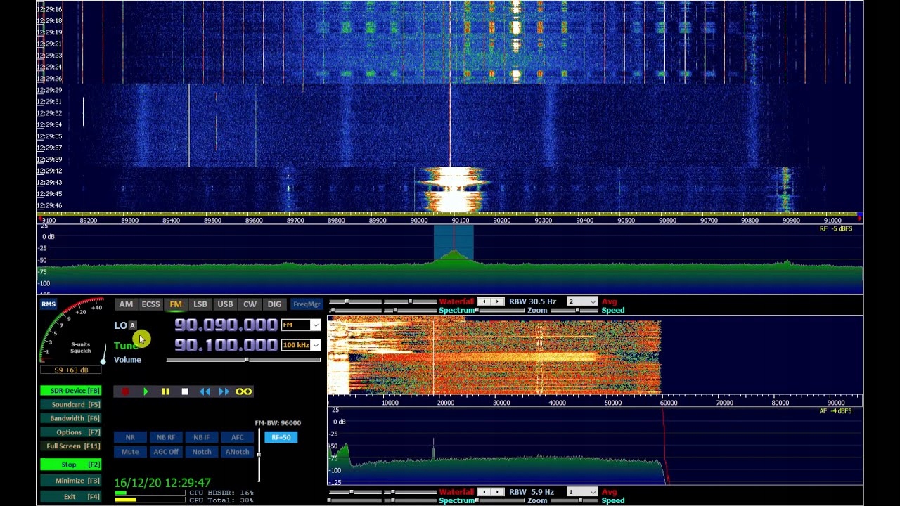Click the Stop [F2] button
Screen dimensions: 900x506
(71, 465)
